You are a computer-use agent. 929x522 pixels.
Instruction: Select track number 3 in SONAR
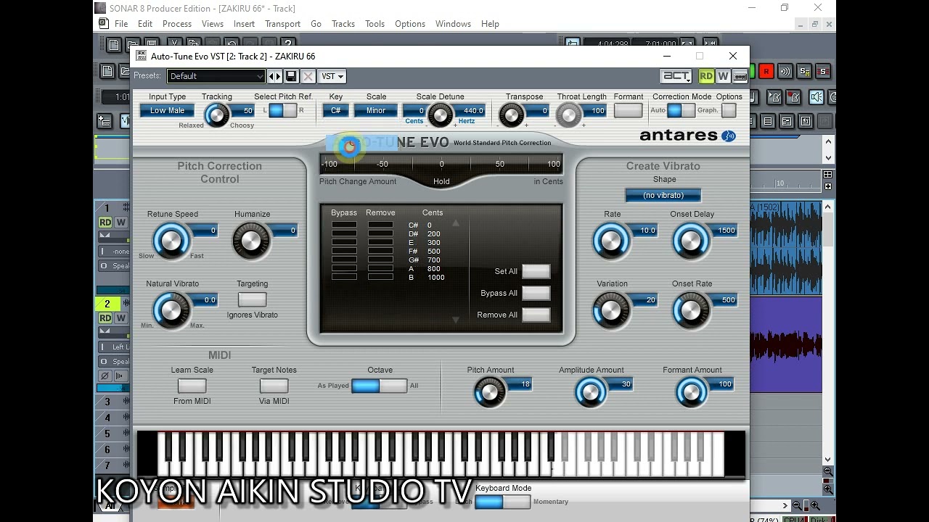click(107, 402)
